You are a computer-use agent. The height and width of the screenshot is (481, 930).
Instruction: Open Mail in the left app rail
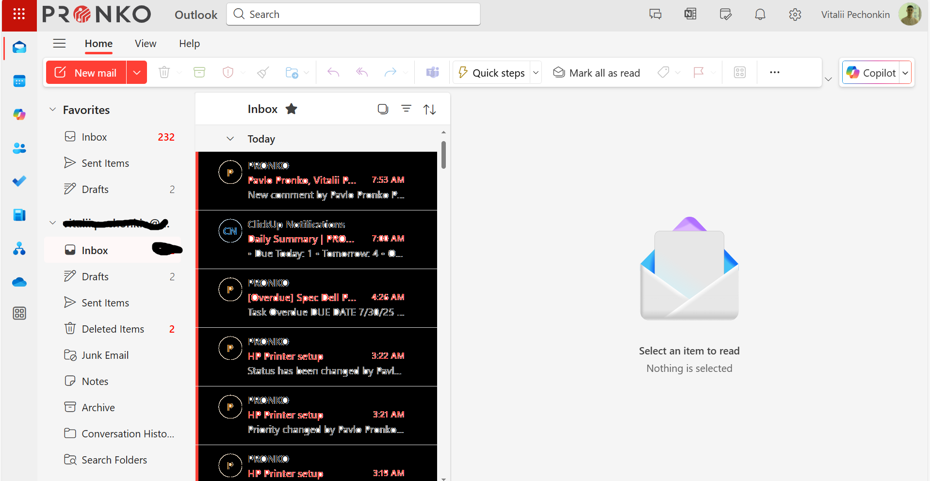(19, 48)
